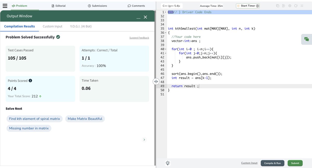
Task: Close the Output Window
Action: (145, 17)
